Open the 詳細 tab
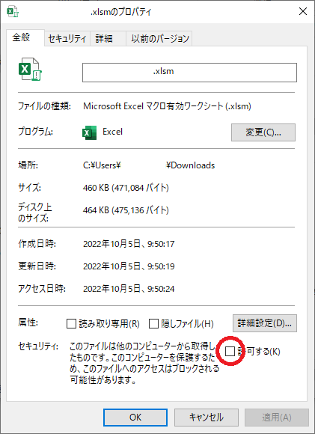 click(104, 38)
